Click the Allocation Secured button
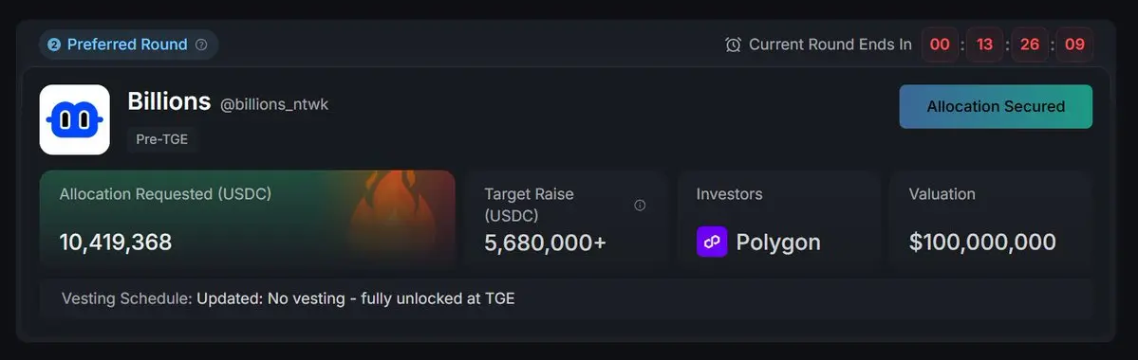 (996, 106)
